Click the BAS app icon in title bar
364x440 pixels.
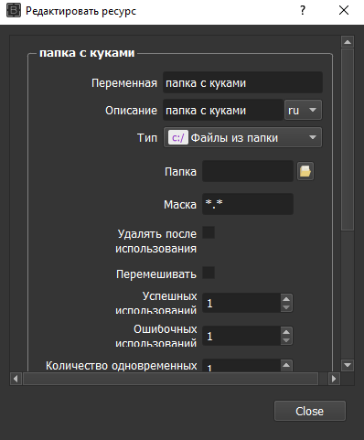point(14,11)
